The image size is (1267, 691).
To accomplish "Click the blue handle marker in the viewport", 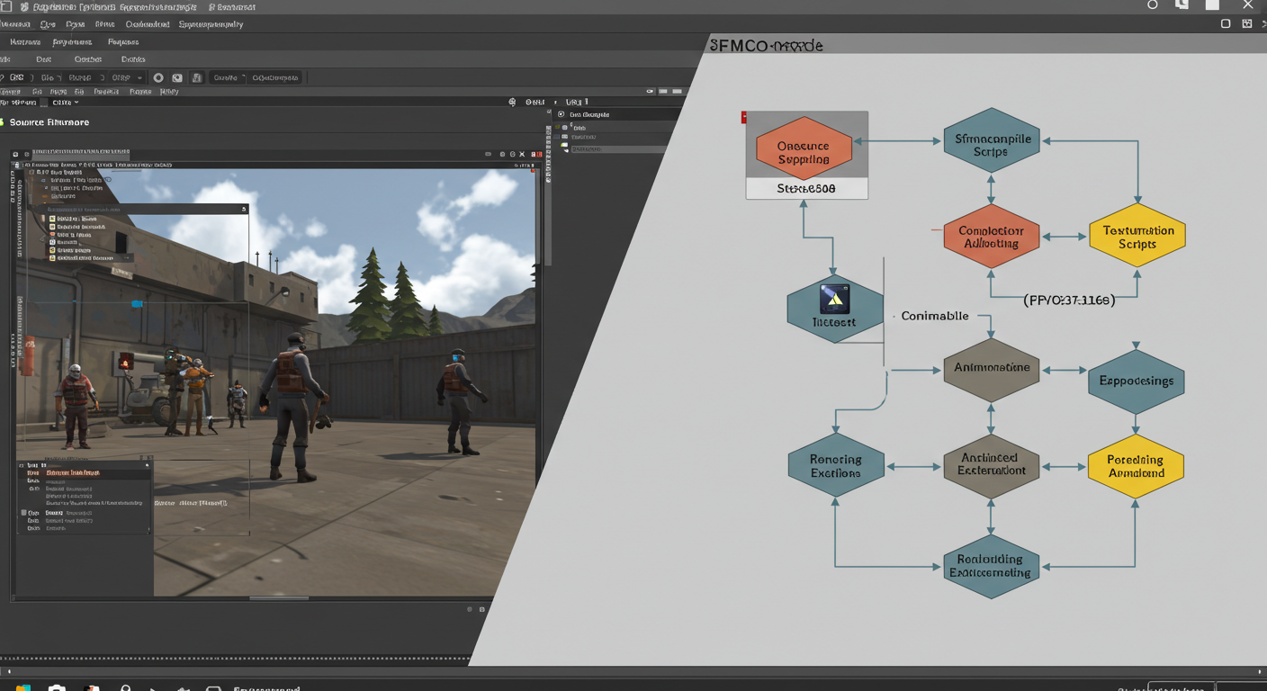I will (137, 304).
